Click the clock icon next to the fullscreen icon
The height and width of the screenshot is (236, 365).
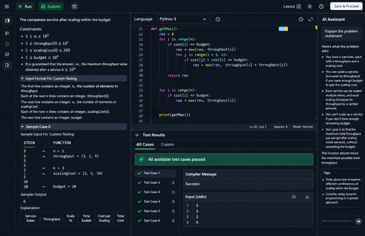tap(301, 19)
